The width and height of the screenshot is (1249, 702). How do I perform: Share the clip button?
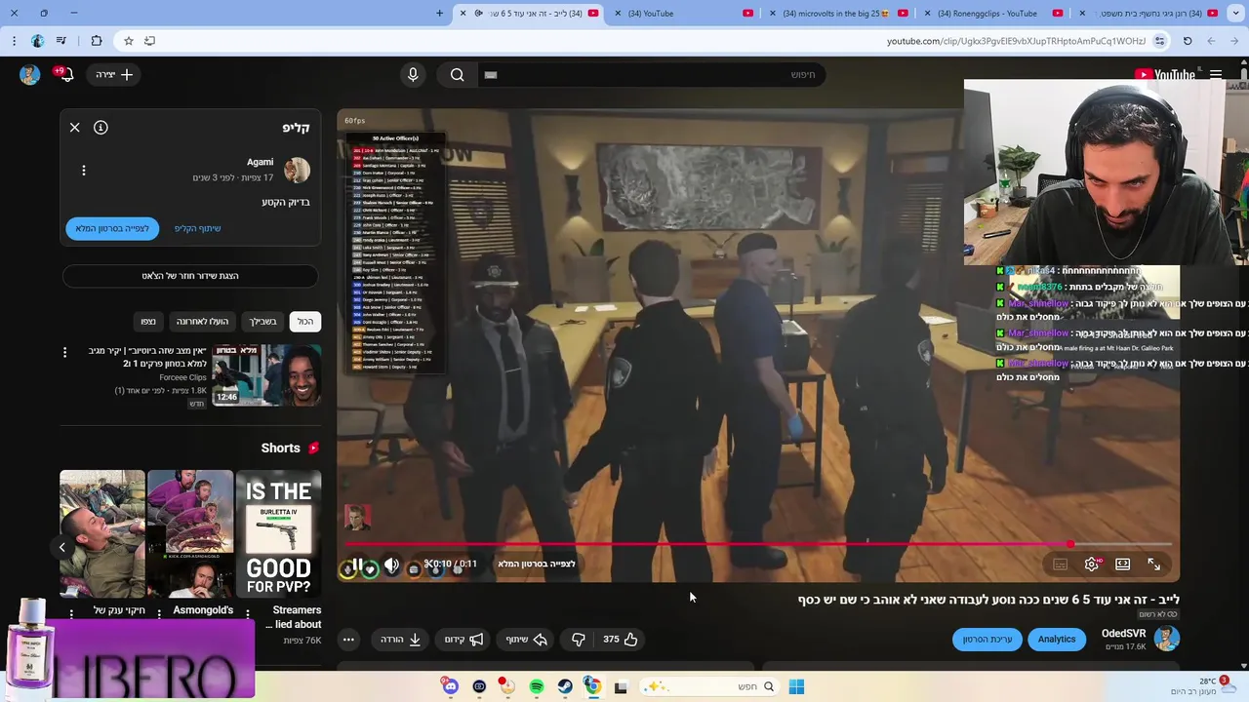tap(198, 228)
